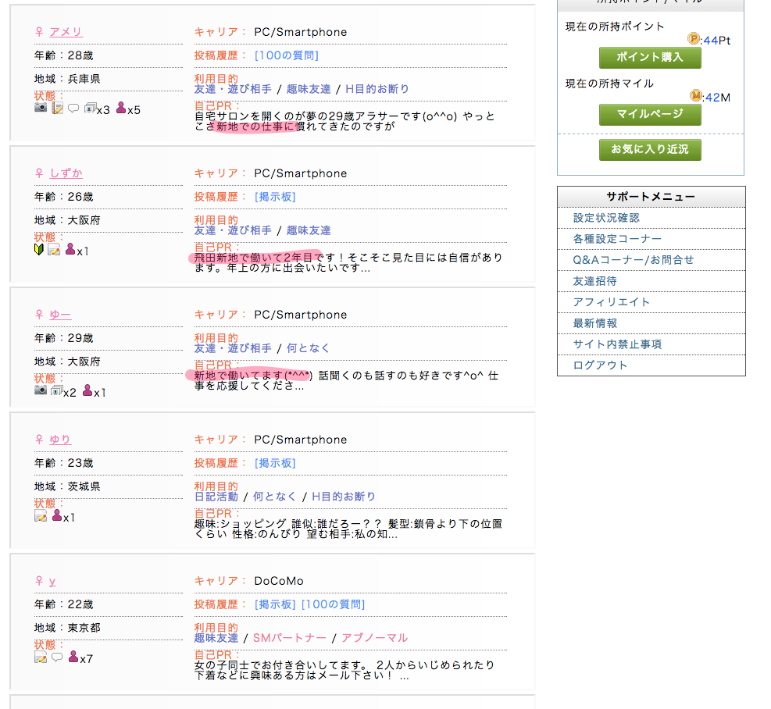Open the アメリ profile link
The height and width of the screenshot is (709, 771).
tap(66, 32)
